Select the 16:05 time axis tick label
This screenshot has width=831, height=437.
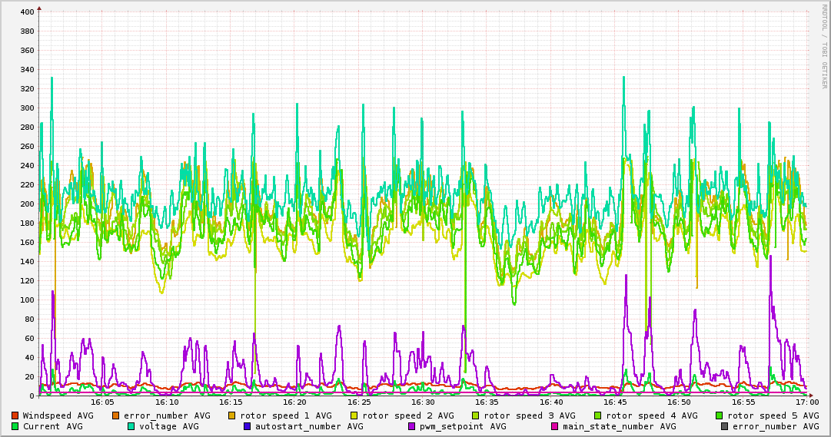[103, 402]
